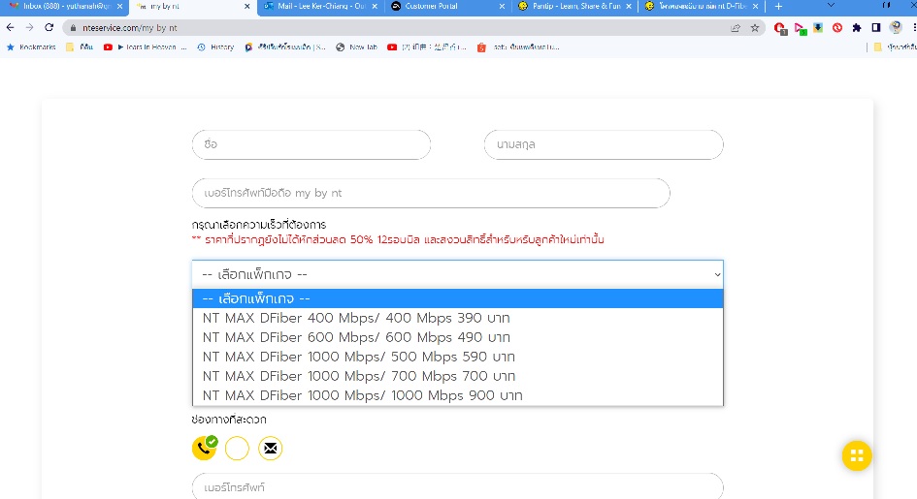Close the my by nt tab
The image size is (917, 499).
pos(246,7)
